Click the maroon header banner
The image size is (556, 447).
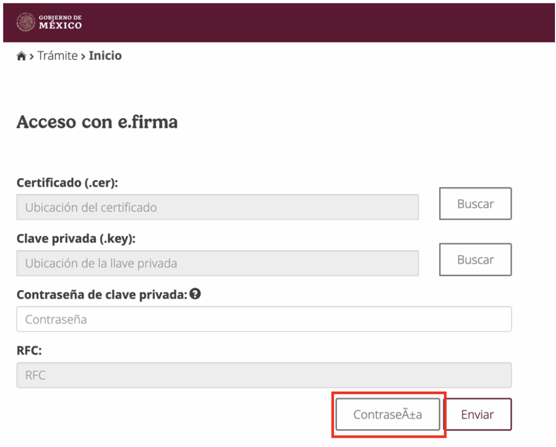coord(278,22)
